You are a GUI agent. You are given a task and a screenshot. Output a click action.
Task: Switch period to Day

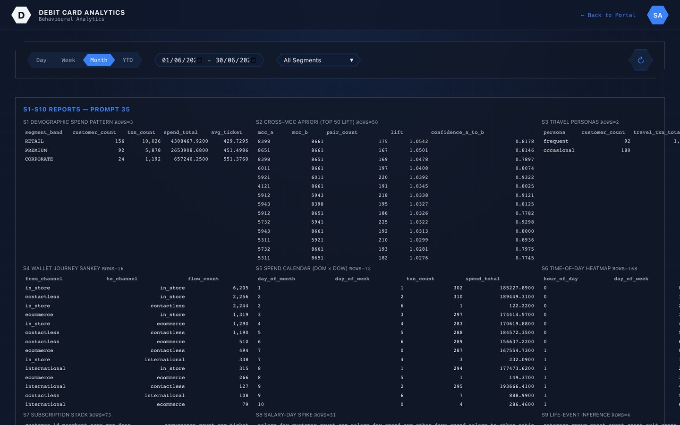coord(42,60)
